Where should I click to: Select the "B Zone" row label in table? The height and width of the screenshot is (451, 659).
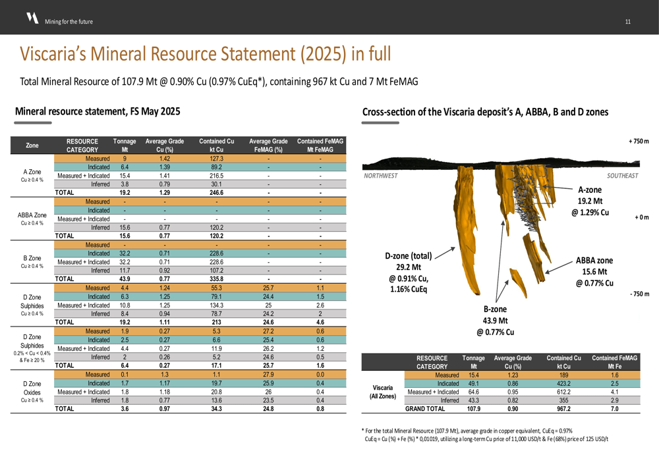click(32, 261)
